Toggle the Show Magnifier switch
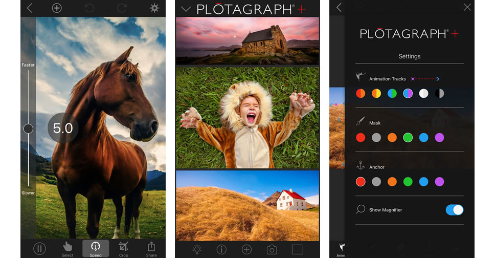Image resolution: width=495 pixels, height=258 pixels. pyautogui.click(x=455, y=210)
